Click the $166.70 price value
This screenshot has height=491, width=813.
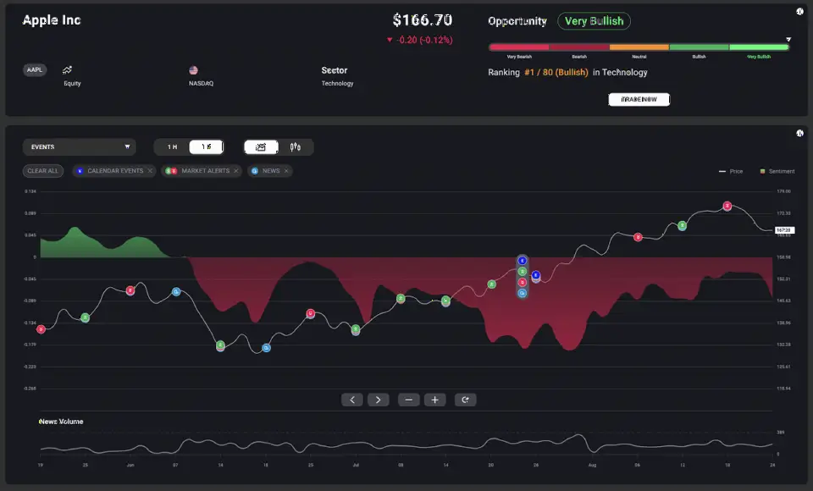422,20
